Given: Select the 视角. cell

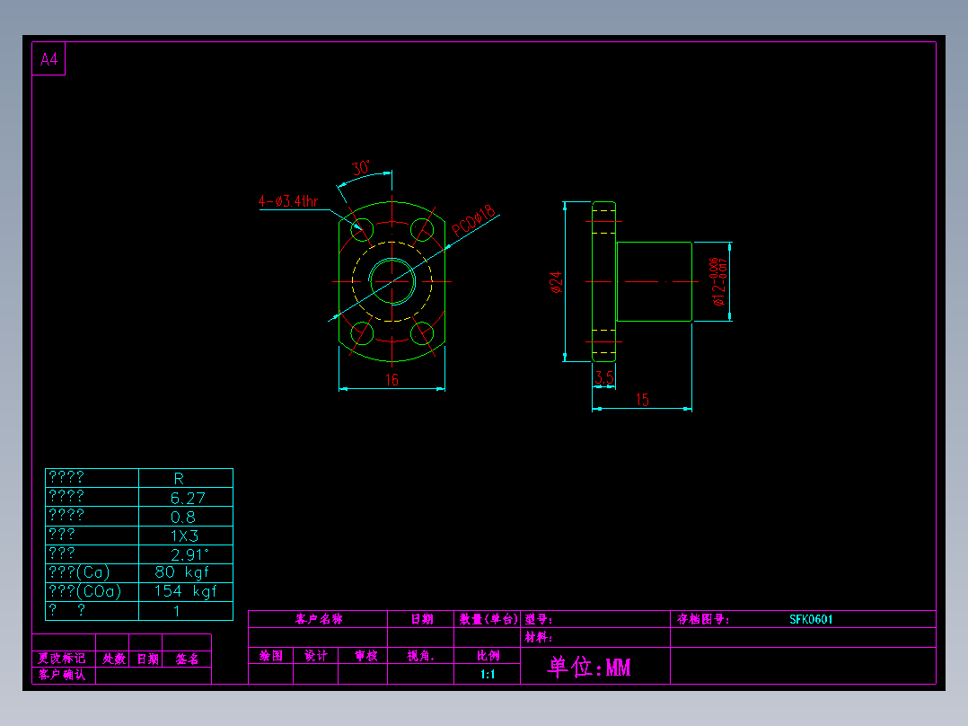Looking at the screenshot, I should click(421, 656).
